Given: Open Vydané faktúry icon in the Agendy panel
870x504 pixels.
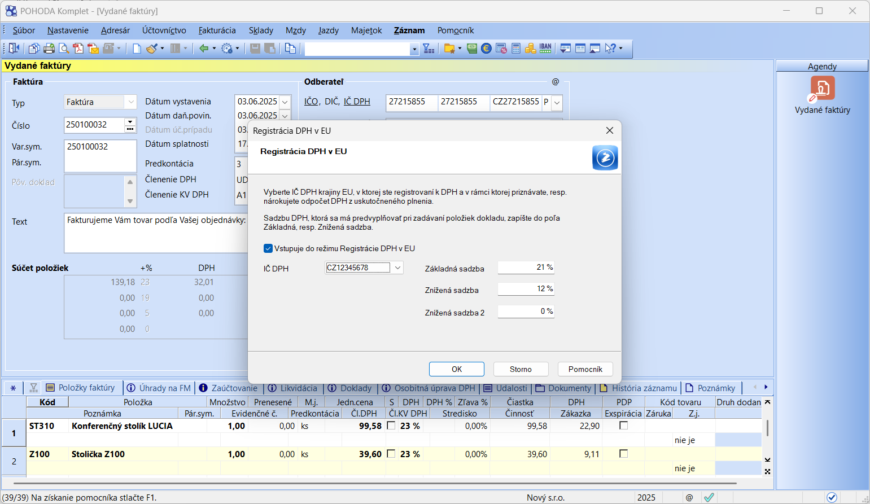Looking at the screenshot, I should [822, 89].
